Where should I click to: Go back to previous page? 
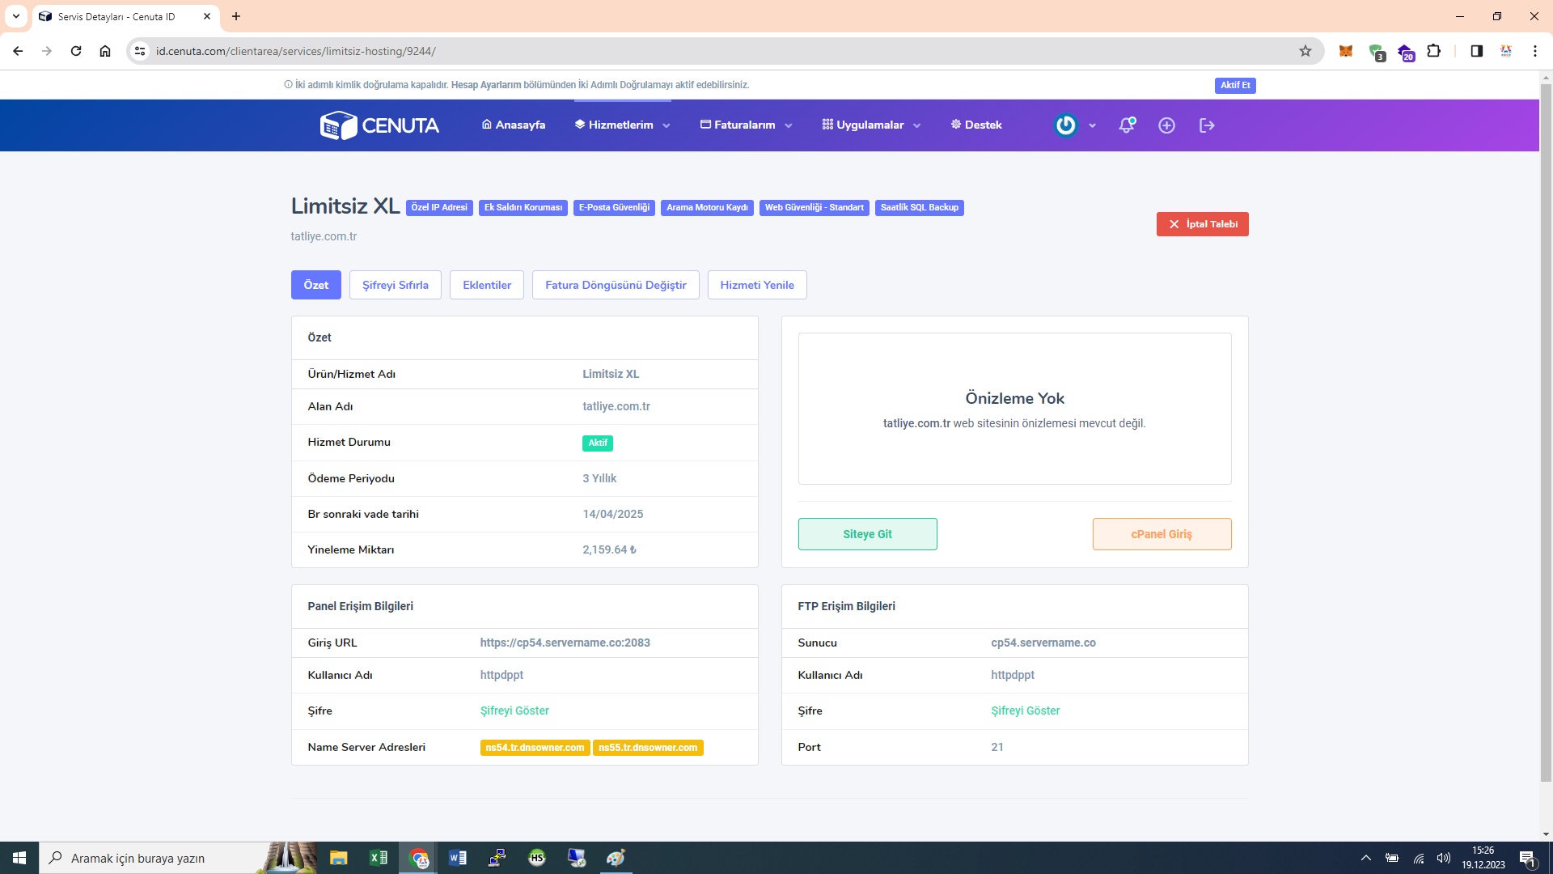point(18,51)
